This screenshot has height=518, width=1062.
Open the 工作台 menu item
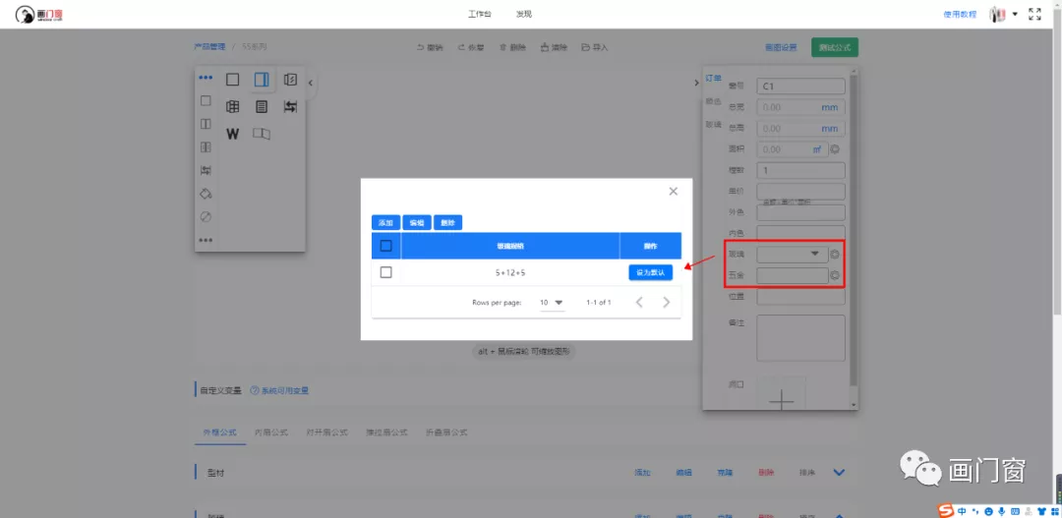[x=479, y=15]
